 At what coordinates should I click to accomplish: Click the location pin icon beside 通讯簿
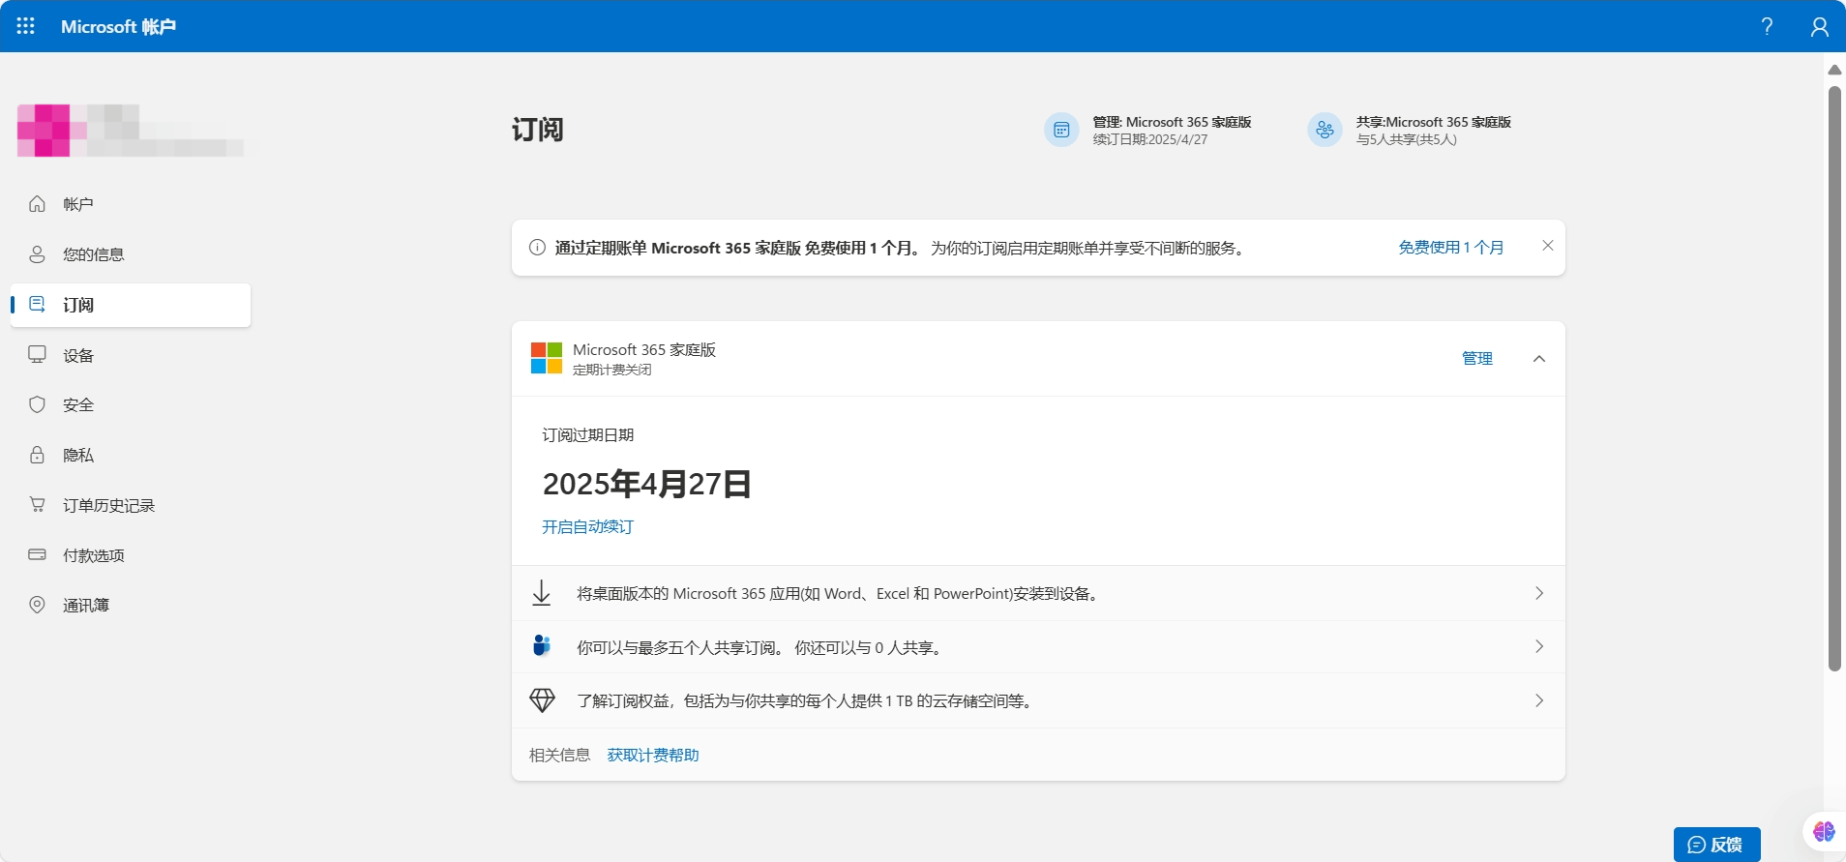tap(37, 605)
